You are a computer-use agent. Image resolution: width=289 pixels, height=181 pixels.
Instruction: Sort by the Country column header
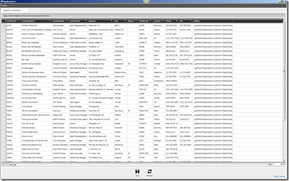157,21
